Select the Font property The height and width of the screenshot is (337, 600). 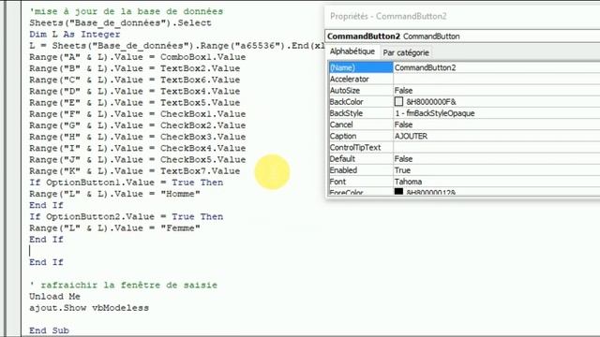coord(361,182)
